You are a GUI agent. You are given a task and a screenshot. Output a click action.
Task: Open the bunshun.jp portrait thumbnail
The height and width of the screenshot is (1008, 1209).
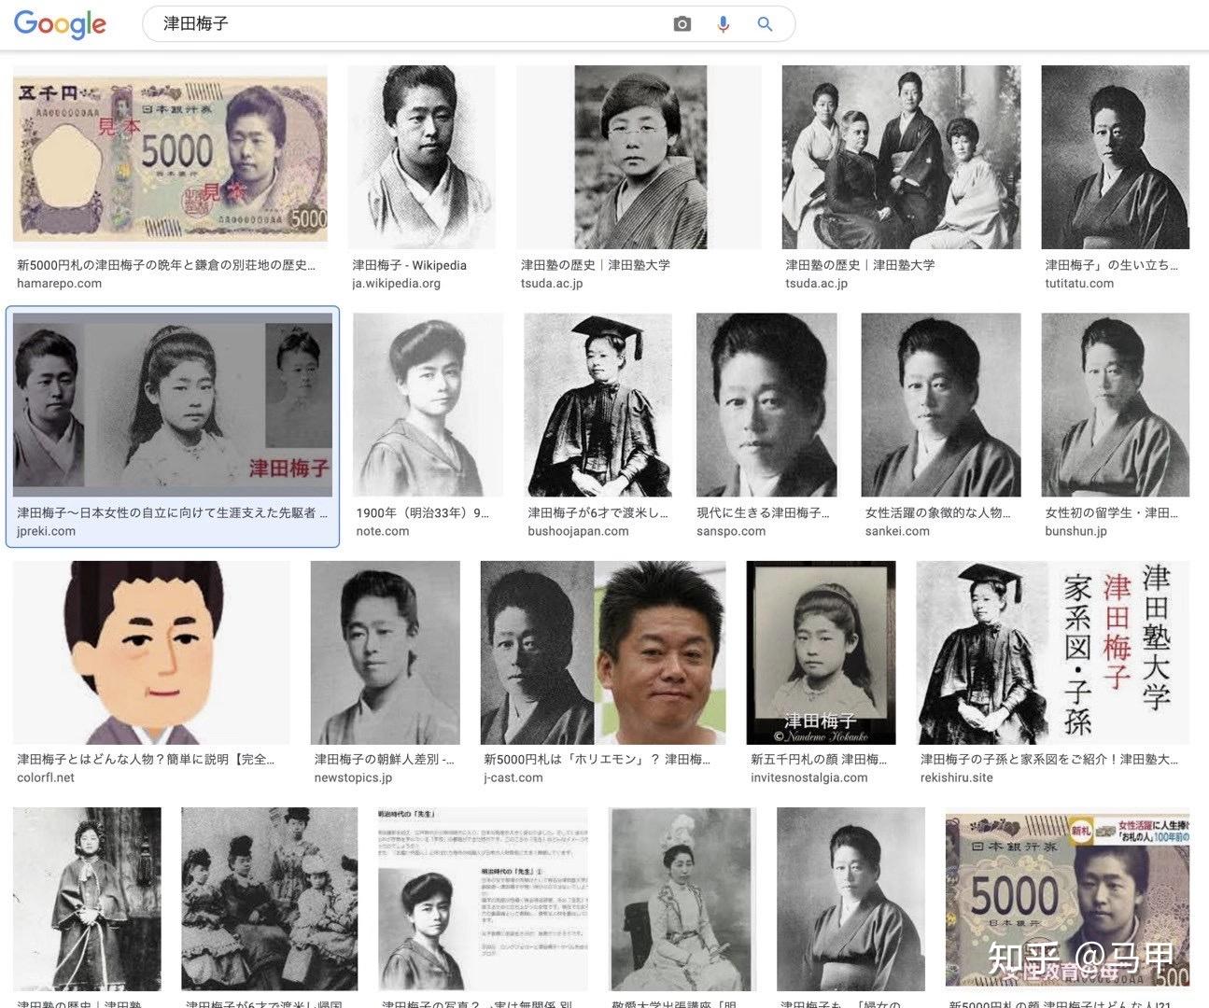pyautogui.click(x=1116, y=404)
